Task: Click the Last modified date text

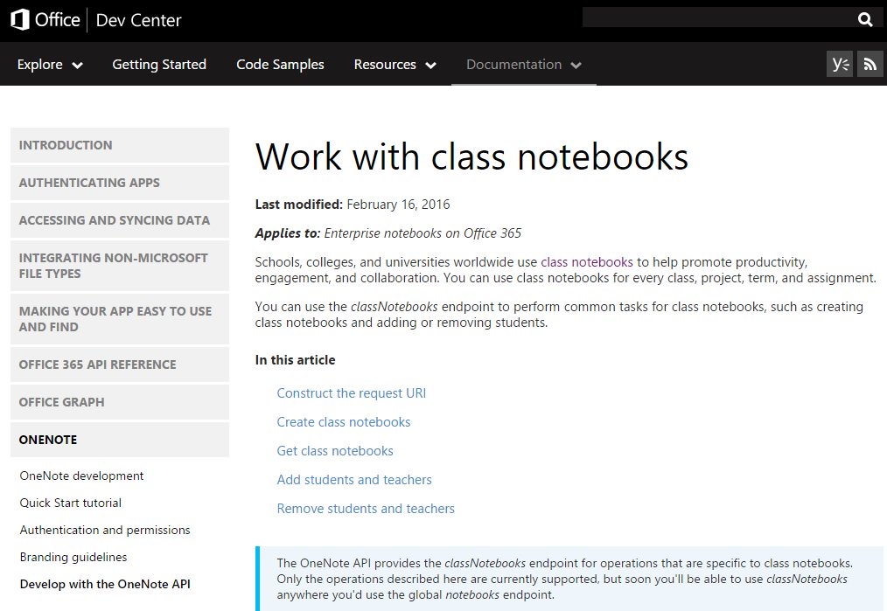Action: [353, 205]
